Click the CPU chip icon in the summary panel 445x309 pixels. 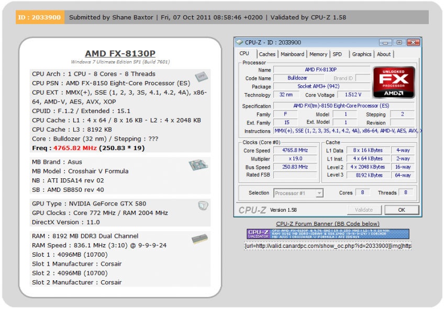pos(199,77)
